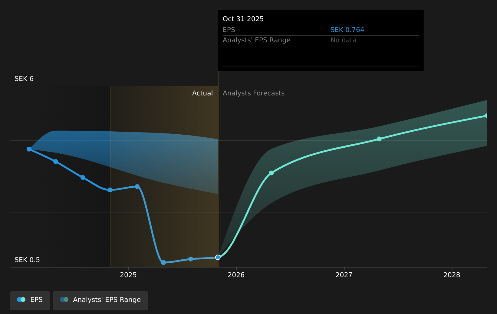The height and width of the screenshot is (314, 497).
Task: Select the forecast data point between 2026 and 2027
Action: click(271, 173)
